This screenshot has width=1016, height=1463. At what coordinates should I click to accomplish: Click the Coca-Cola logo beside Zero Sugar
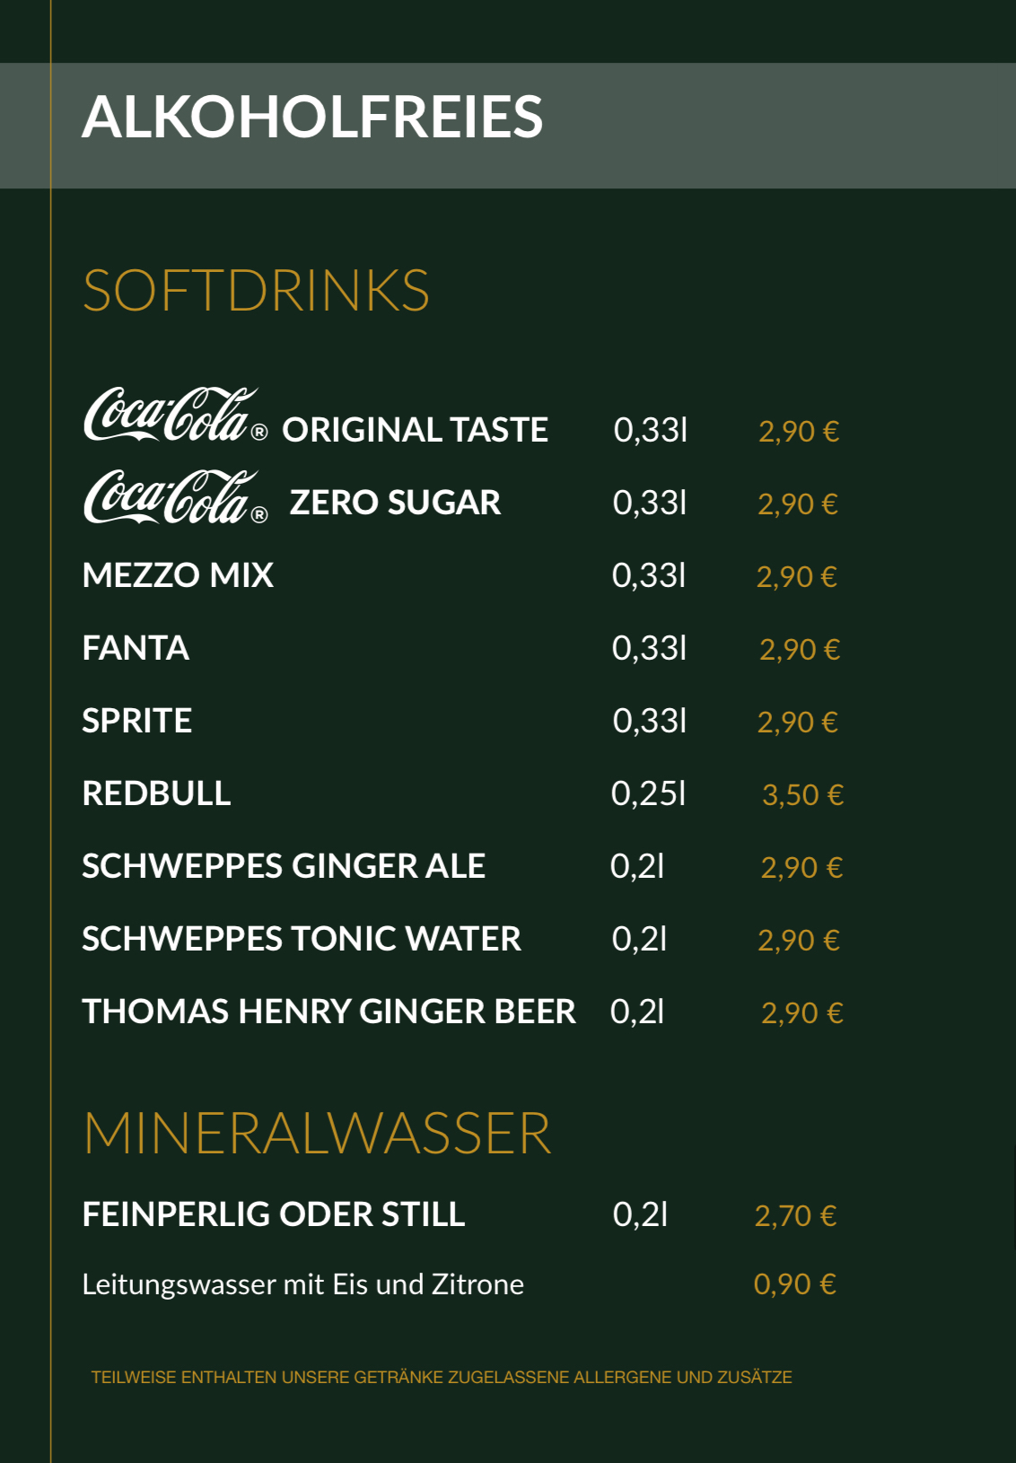pyautogui.click(x=175, y=496)
